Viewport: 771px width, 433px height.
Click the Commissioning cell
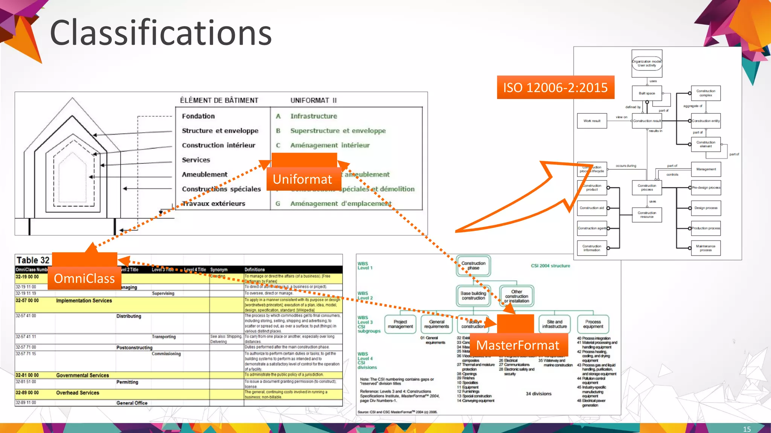[166, 354]
